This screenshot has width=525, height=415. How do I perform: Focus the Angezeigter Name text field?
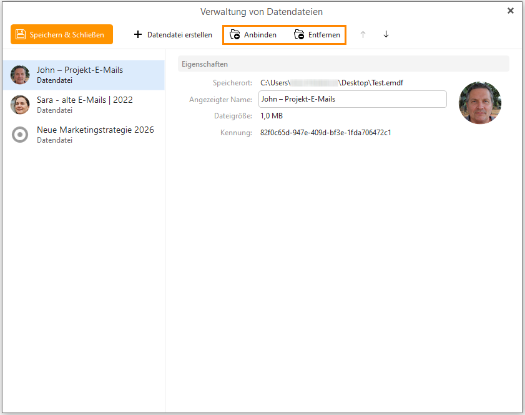(x=352, y=99)
